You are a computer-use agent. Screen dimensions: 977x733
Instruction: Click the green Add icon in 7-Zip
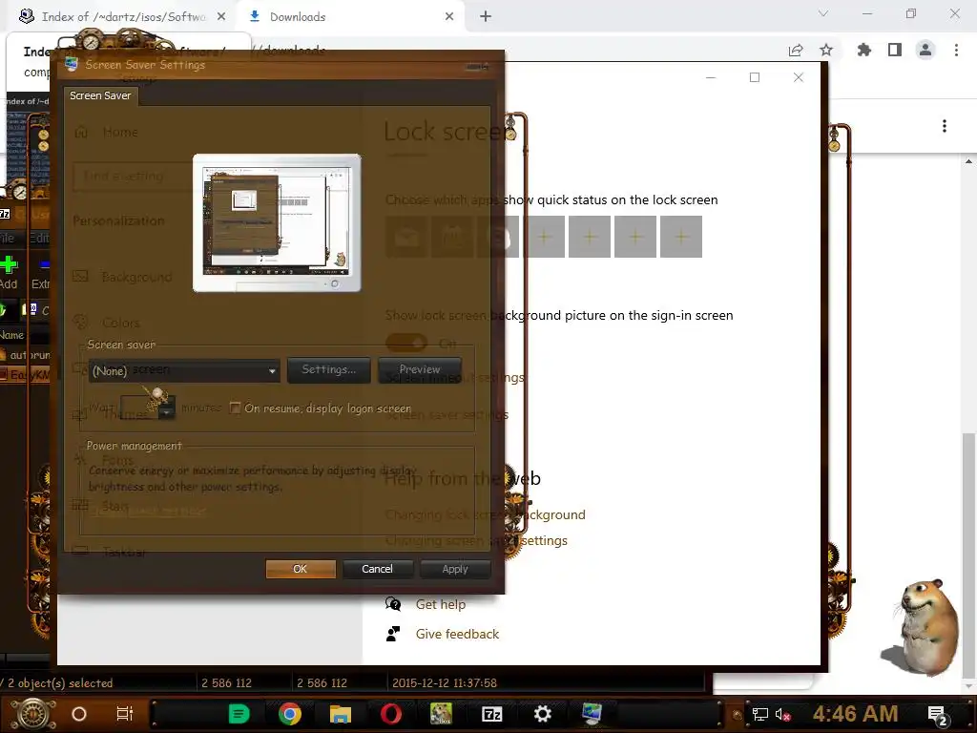tap(9, 265)
